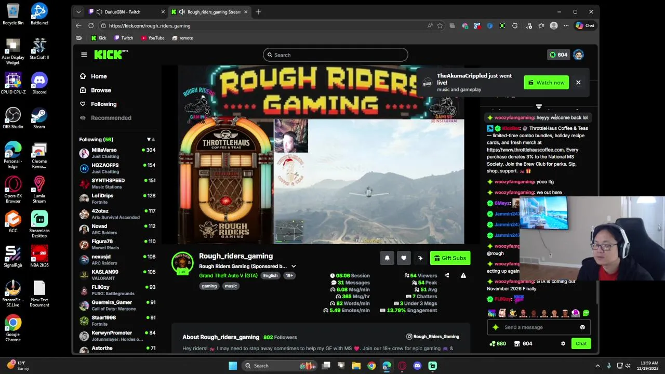Open the tab actions dropdown menu
The image size is (665, 374).
click(78, 12)
